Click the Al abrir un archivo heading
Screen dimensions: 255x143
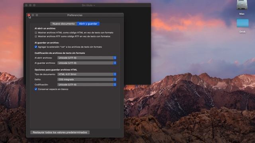point(45,28)
